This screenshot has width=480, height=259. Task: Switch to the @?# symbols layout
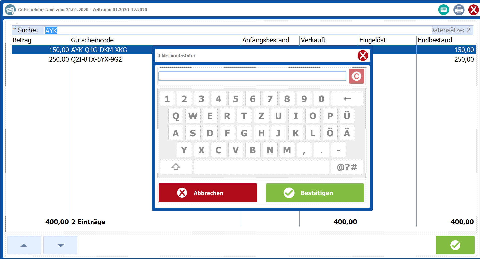coord(347,167)
